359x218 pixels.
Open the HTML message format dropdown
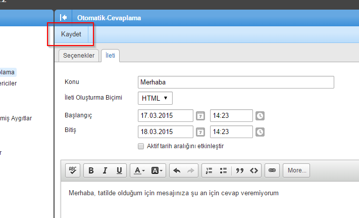(x=155, y=98)
